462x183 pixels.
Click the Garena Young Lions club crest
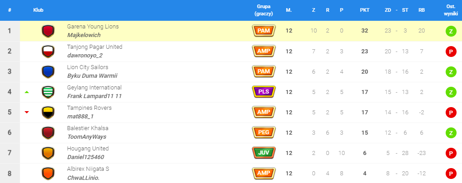click(48, 31)
